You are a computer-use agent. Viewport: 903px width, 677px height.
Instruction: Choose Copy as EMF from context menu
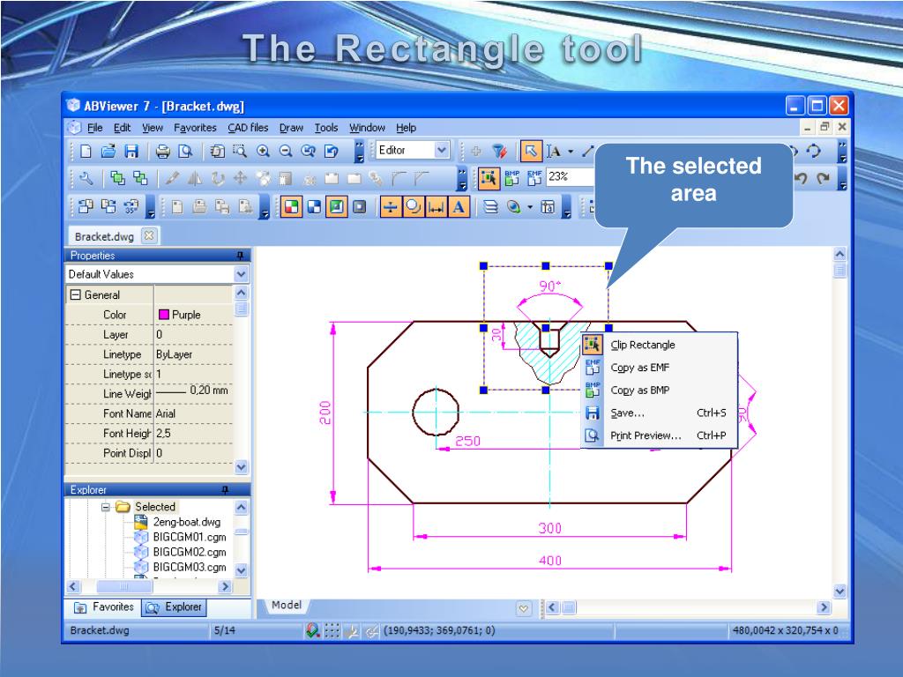pyautogui.click(x=660, y=368)
